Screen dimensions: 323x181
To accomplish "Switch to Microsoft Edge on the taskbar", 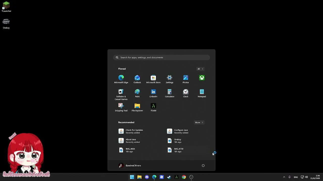I will point(154,177).
